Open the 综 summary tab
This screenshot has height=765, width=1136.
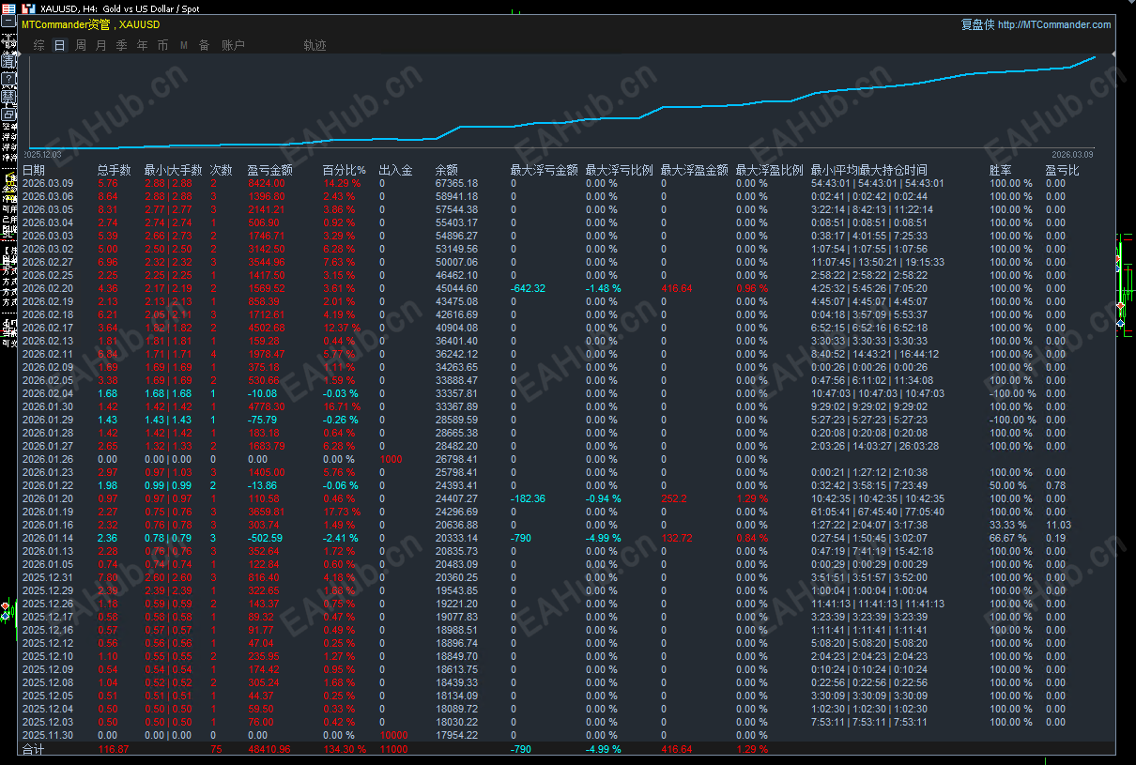(39, 45)
